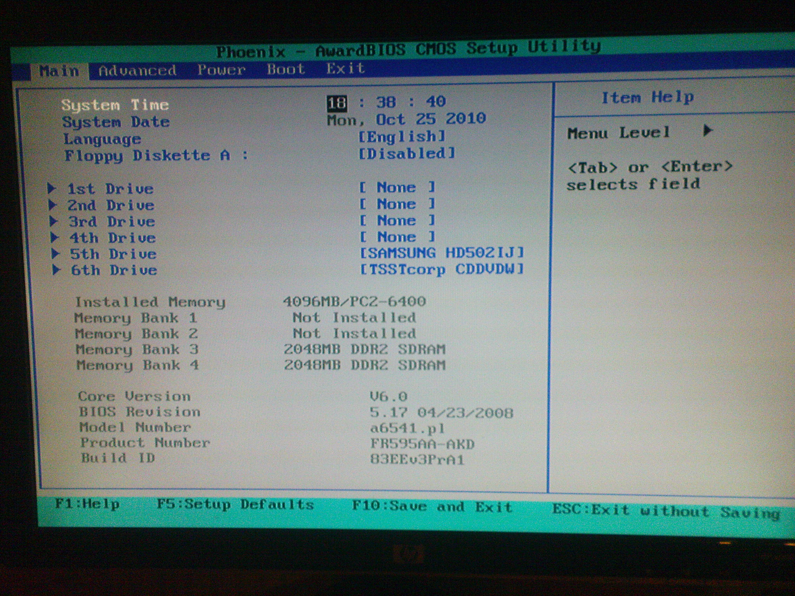Select the 5th Drive SAMSUNG HD502IJ entry
795x596 pixels.
tap(443, 253)
